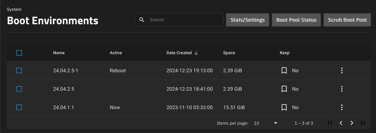The image size is (376, 133).
Task: Toggle the Keep bookmark for 24.04.2.5
Action: 284,89
